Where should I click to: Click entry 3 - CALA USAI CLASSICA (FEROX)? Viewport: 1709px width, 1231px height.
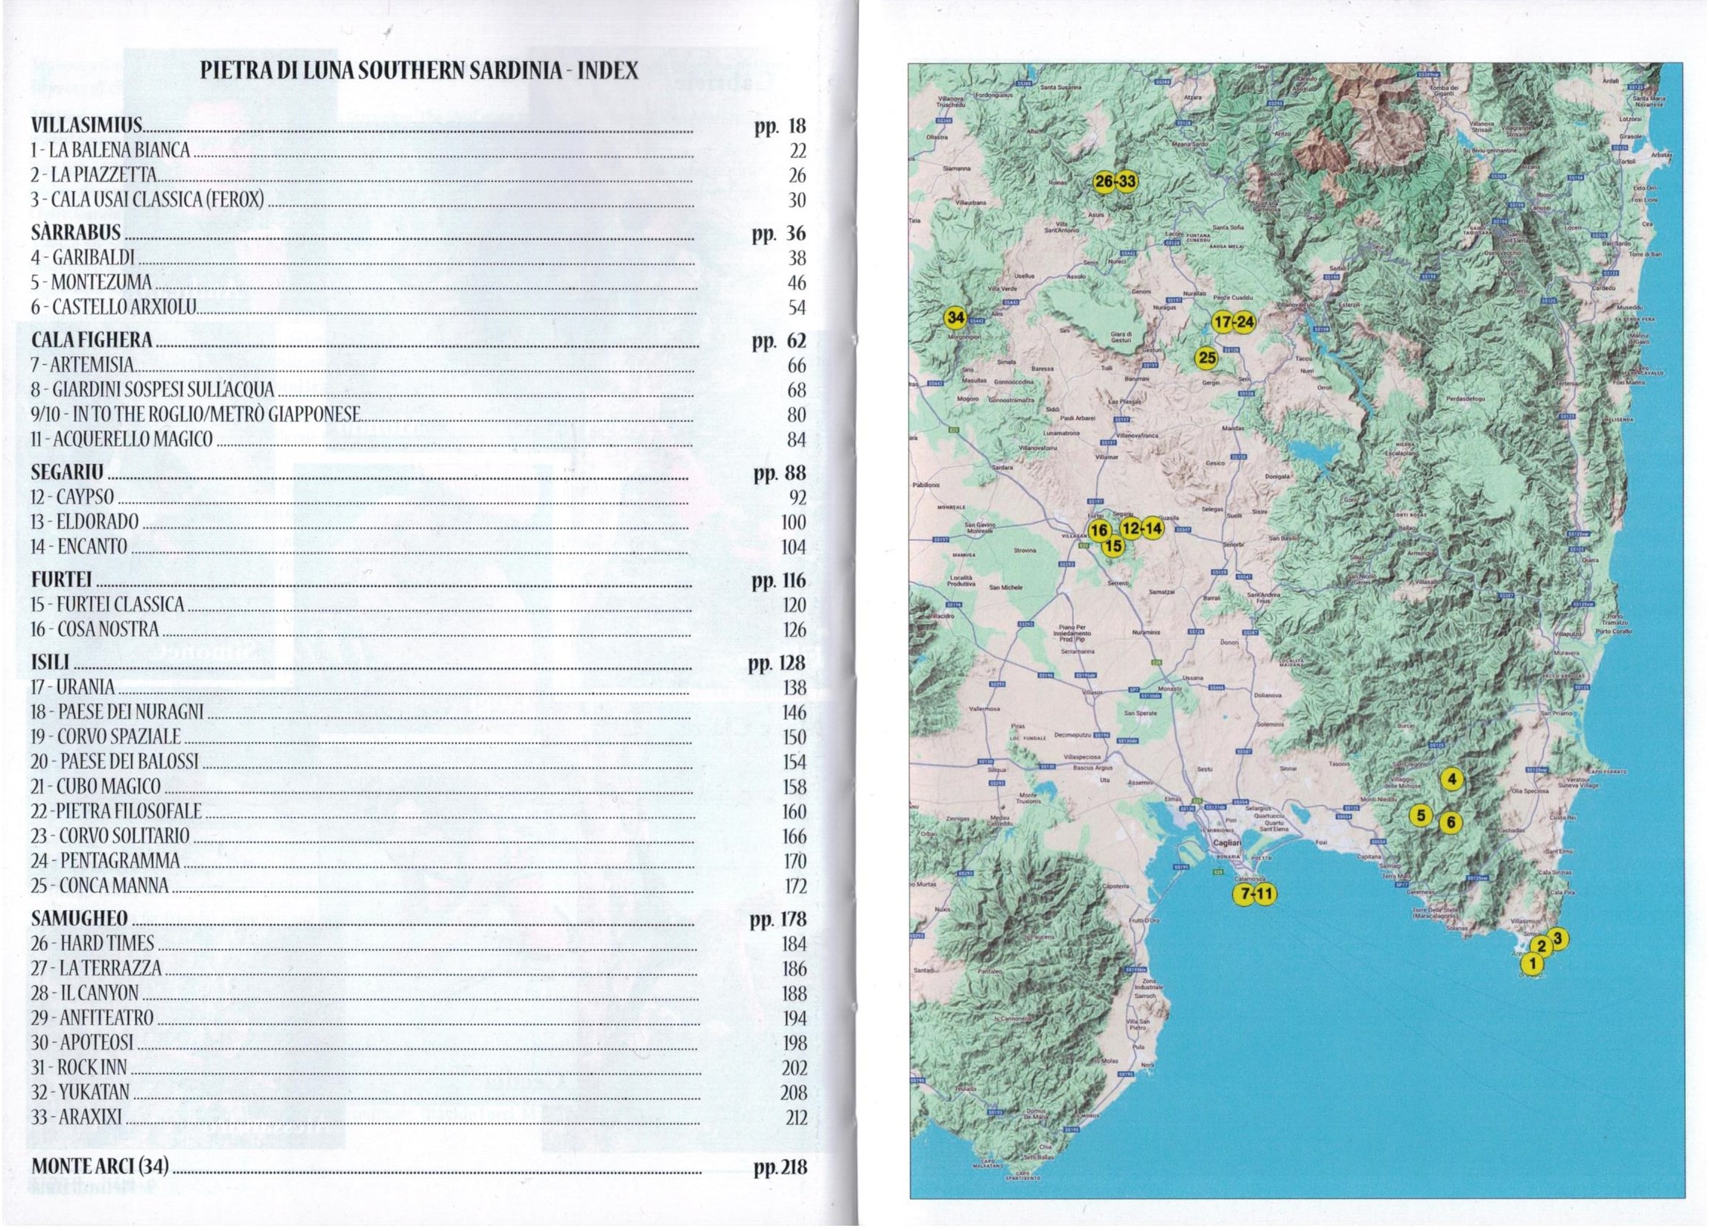147,200
